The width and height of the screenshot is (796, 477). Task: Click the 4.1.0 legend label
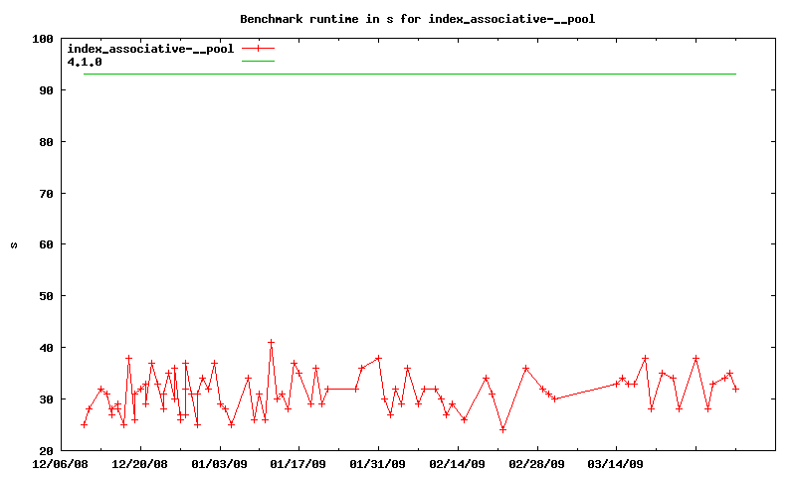[x=85, y=62]
